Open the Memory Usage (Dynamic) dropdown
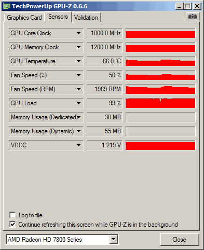204x250 pixels. 46,131
